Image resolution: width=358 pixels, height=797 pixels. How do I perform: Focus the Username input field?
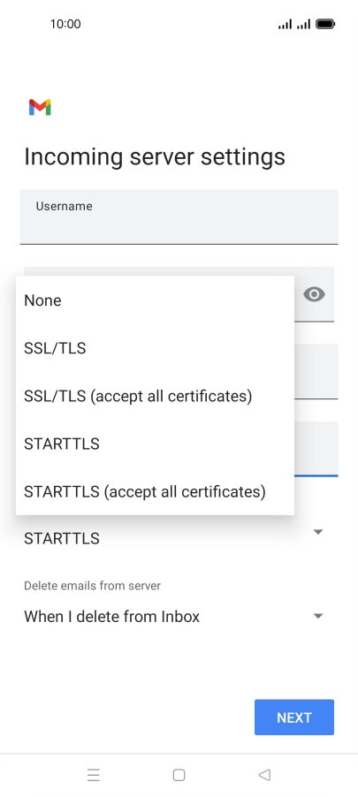click(179, 216)
